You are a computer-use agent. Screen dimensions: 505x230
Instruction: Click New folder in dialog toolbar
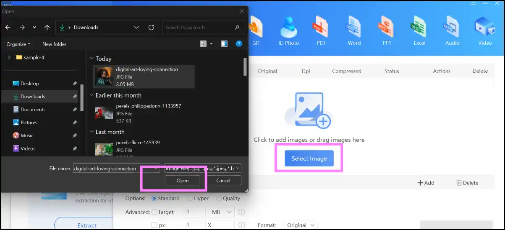tap(54, 44)
